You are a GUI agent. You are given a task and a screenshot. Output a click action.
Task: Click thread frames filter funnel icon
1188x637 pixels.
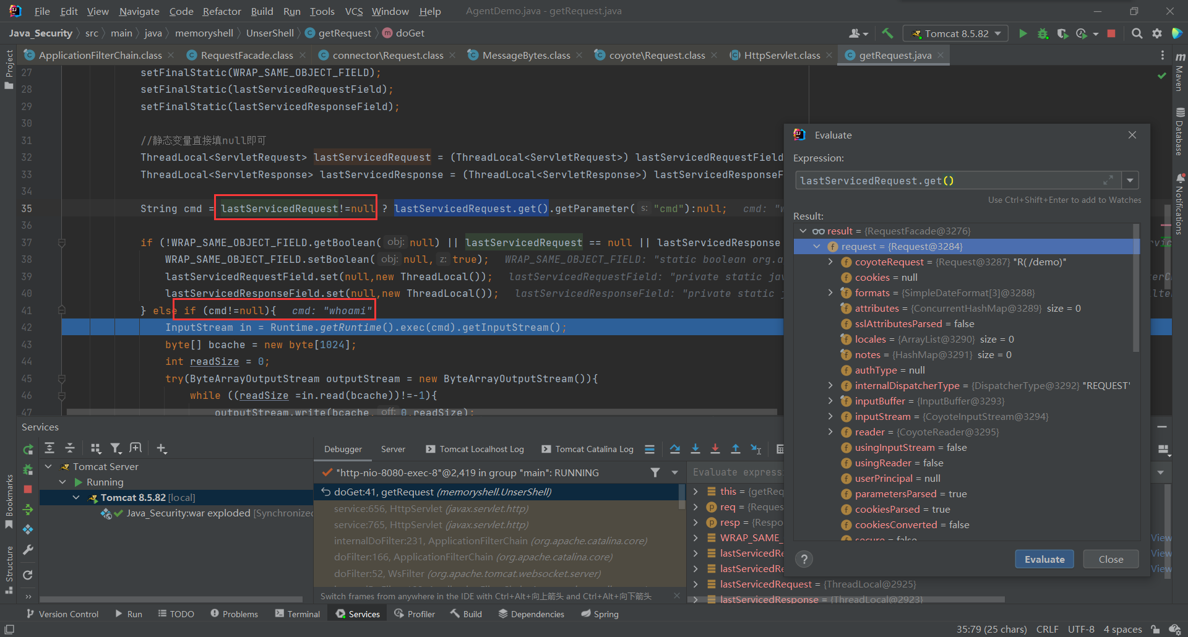pos(655,472)
